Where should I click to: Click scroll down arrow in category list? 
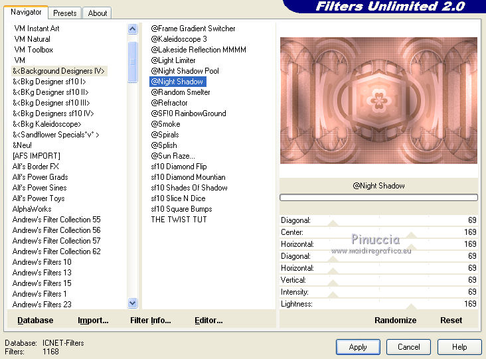pyautogui.click(x=132, y=303)
